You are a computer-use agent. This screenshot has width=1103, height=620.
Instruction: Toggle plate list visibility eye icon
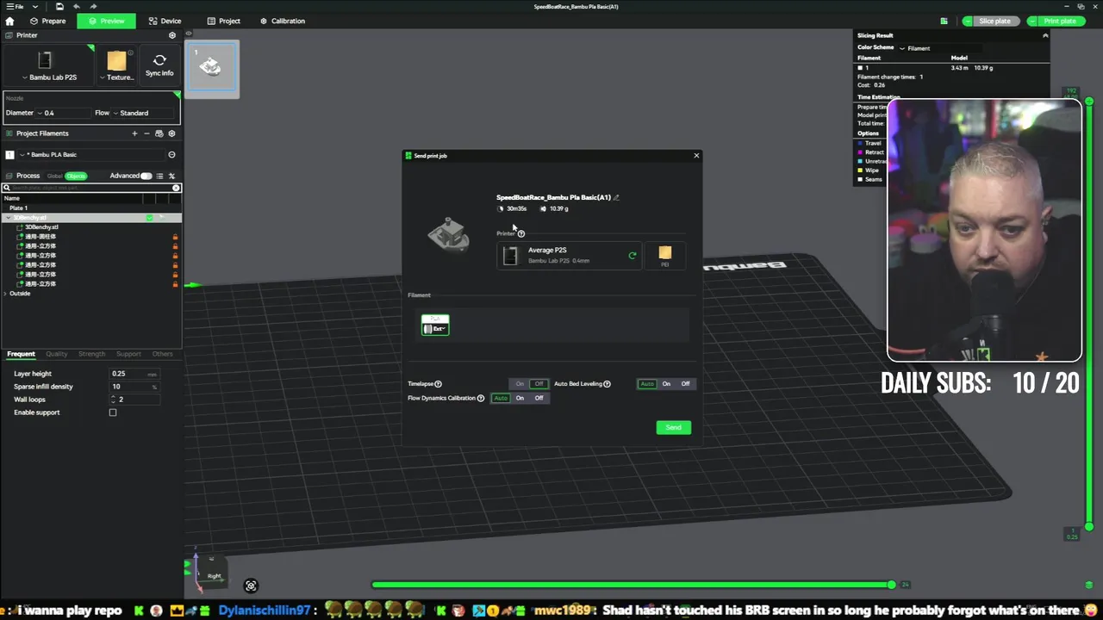[x=189, y=34]
